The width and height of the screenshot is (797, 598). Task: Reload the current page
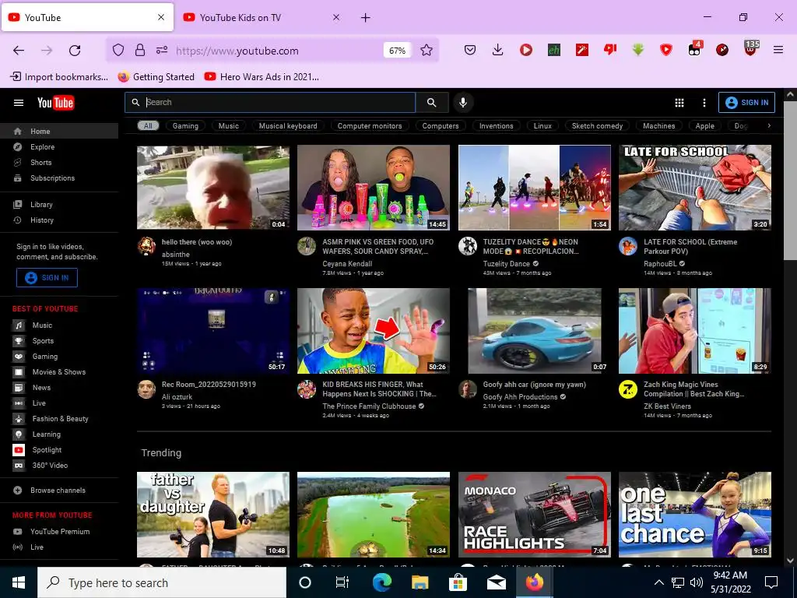click(x=75, y=51)
